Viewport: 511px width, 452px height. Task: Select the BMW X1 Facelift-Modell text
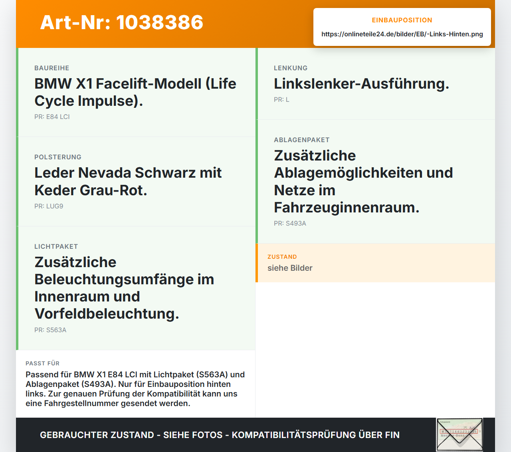tap(135, 92)
